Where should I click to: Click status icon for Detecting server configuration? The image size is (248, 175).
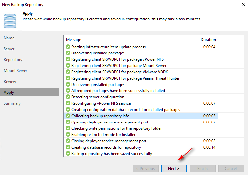point(68,97)
